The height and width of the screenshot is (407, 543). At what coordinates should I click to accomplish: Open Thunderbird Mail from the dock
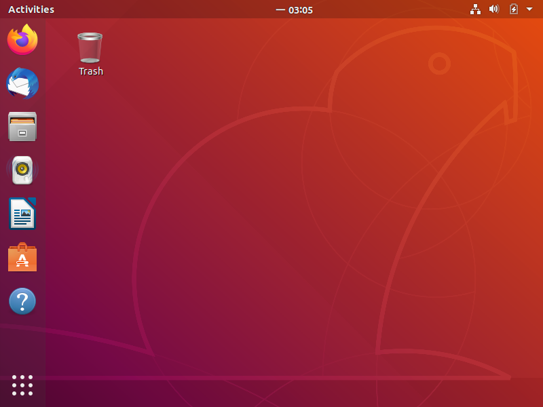pyautogui.click(x=22, y=83)
